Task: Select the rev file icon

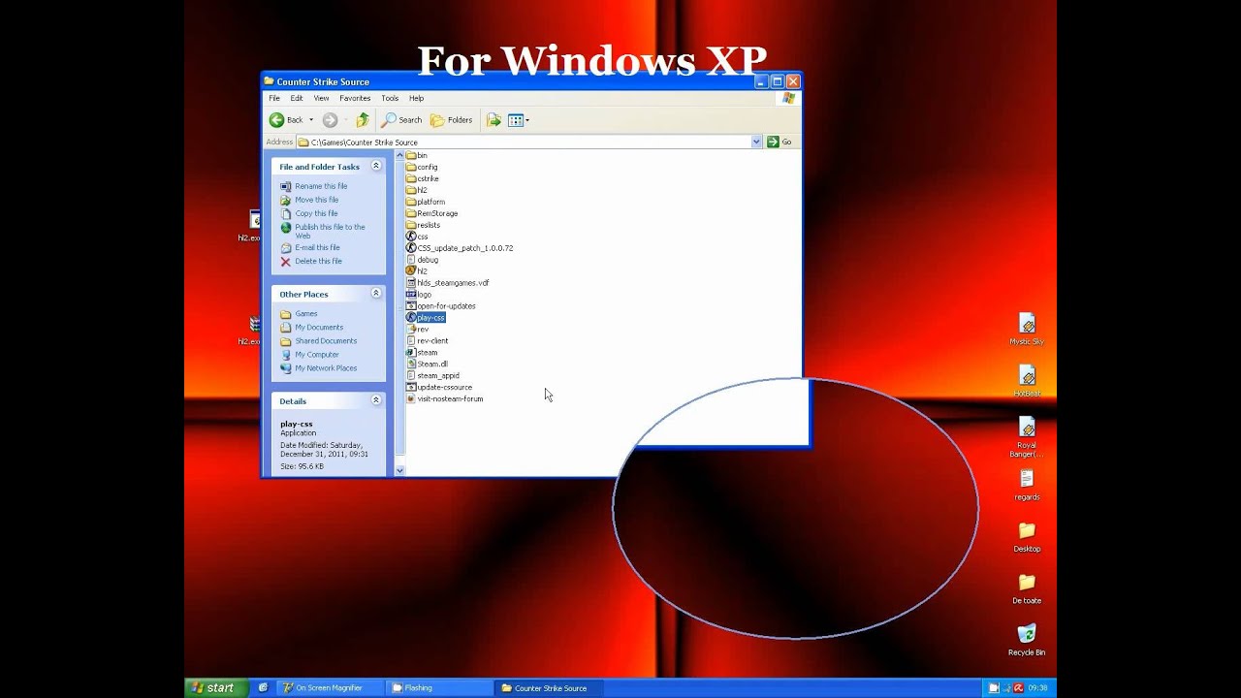Action: tap(410, 330)
